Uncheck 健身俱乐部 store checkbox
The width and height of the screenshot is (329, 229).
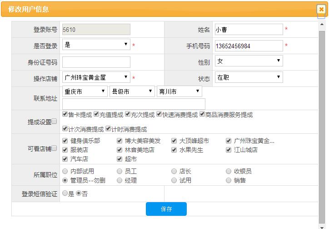pyautogui.click(x=65, y=141)
